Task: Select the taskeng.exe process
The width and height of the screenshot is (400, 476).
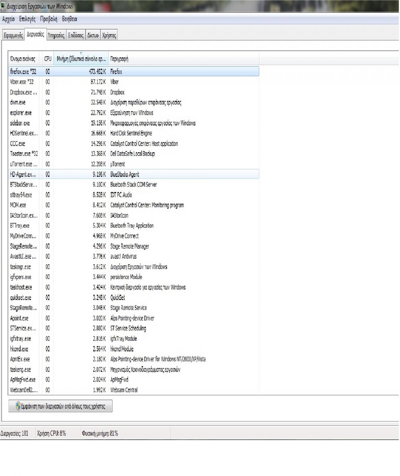Action: 134,370
